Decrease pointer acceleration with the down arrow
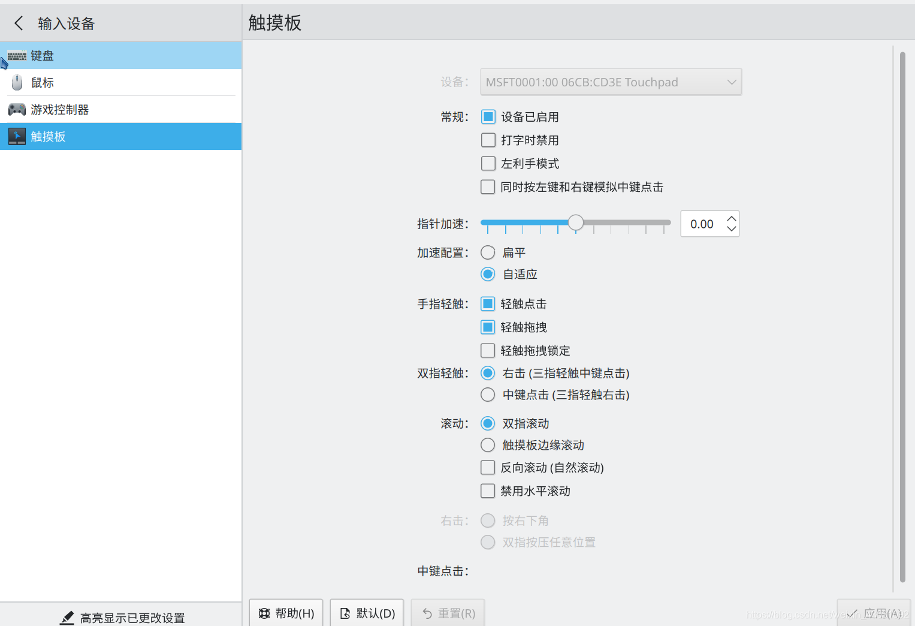The width and height of the screenshot is (915, 626). [x=731, y=228]
